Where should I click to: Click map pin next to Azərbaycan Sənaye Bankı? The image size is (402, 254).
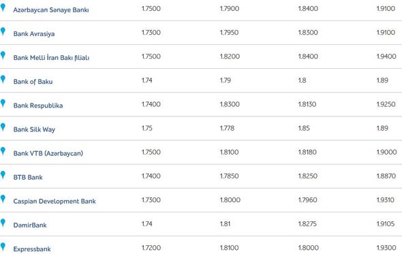pyautogui.click(x=3, y=7)
